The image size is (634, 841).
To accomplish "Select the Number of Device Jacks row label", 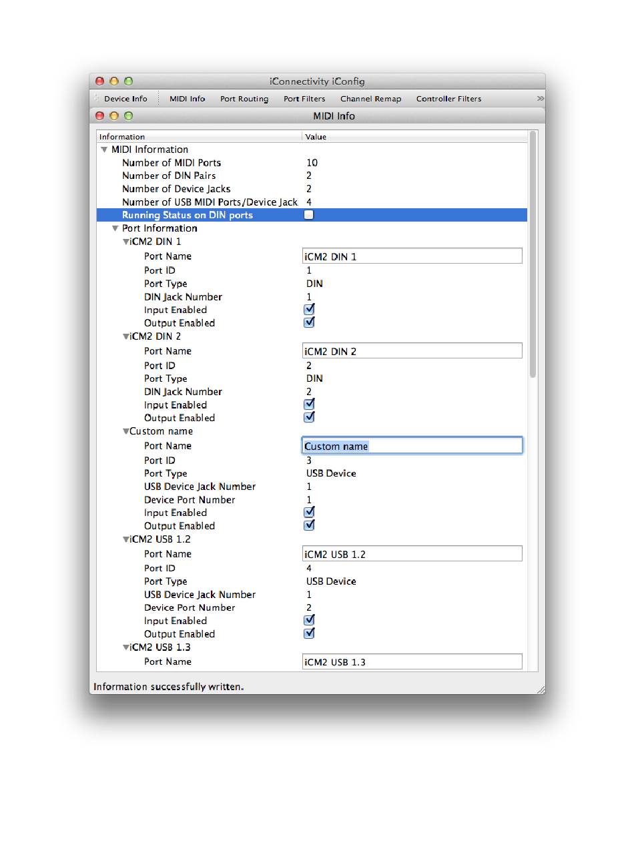I will pos(176,189).
